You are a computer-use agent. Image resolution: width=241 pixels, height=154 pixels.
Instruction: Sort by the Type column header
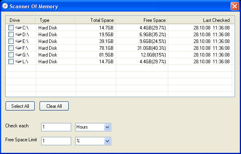56,20
